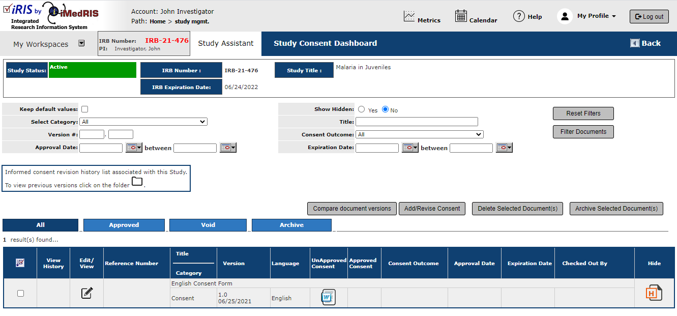Click the Edit/View pencil icon
The width and height of the screenshot is (677, 316).
87,293
